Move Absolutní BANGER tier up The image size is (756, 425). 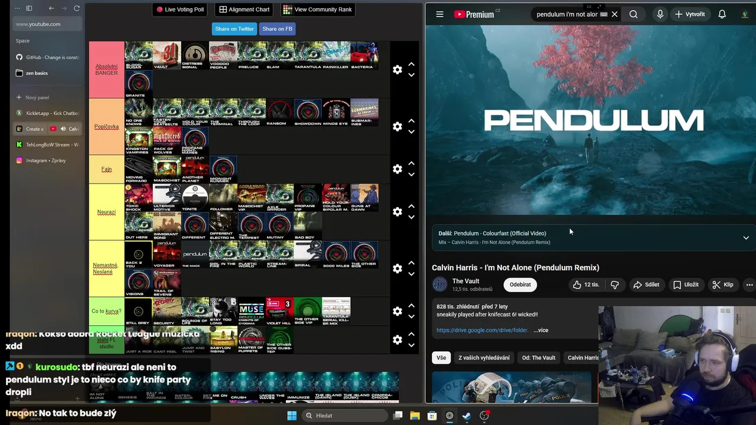pyautogui.click(x=411, y=64)
